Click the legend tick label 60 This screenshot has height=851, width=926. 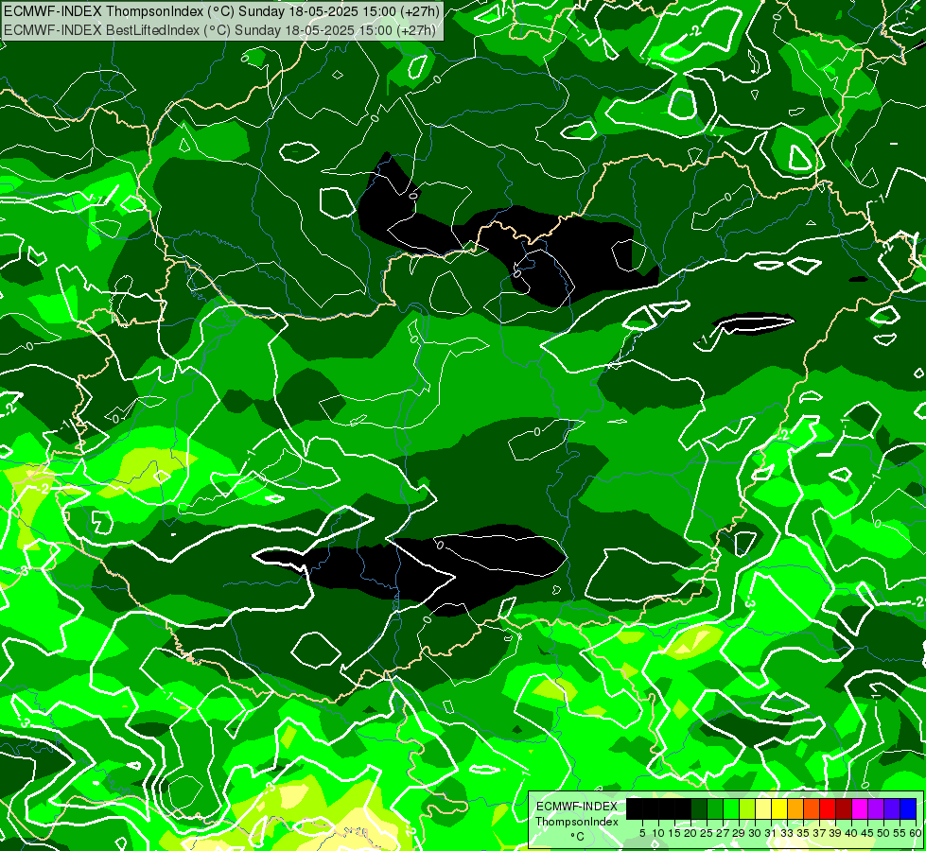(916, 833)
